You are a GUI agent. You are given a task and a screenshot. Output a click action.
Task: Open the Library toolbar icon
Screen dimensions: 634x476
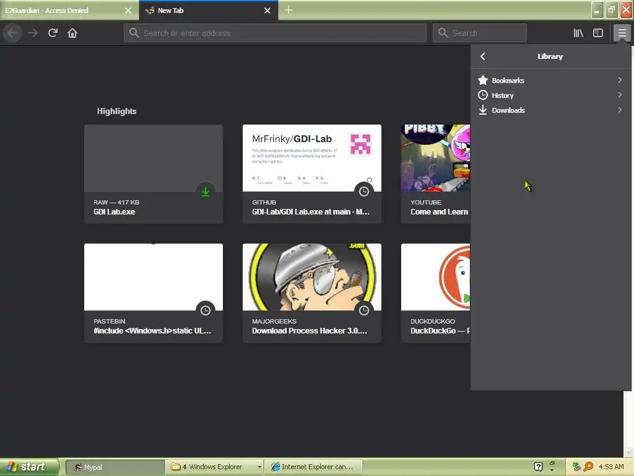click(578, 33)
